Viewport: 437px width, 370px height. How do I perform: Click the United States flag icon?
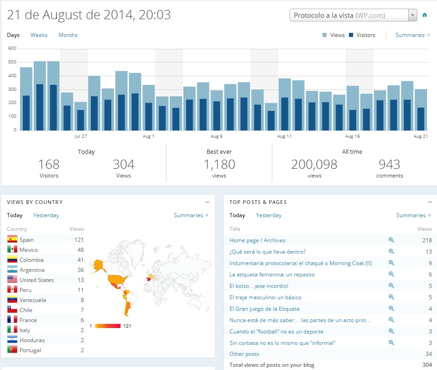click(12, 279)
